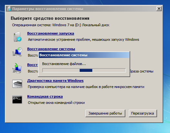This screenshot has width=170, height=133.
Task: Close the Параметры восстановления системы window
Action: (x=159, y=8)
